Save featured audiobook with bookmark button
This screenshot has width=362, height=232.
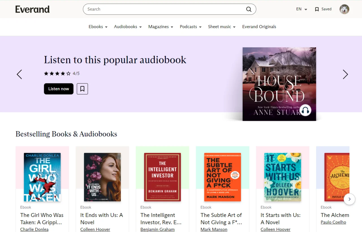[82, 89]
